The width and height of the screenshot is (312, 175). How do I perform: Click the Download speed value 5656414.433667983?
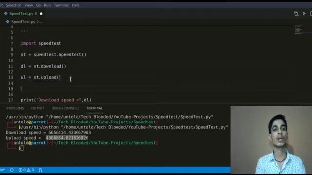pyautogui.click(x=69, y=133)
